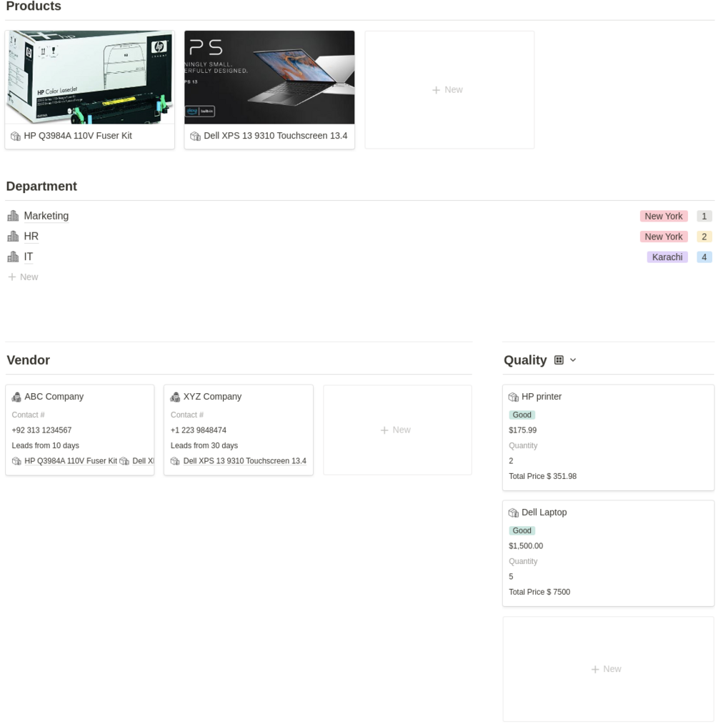Click the building icon next to HR
This screenshot has height=727, width=718.
point(13,236)
